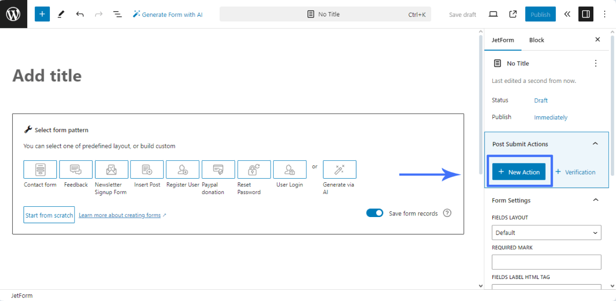
Task: Switch to the Block tab
Action: (x=536, y=39)
